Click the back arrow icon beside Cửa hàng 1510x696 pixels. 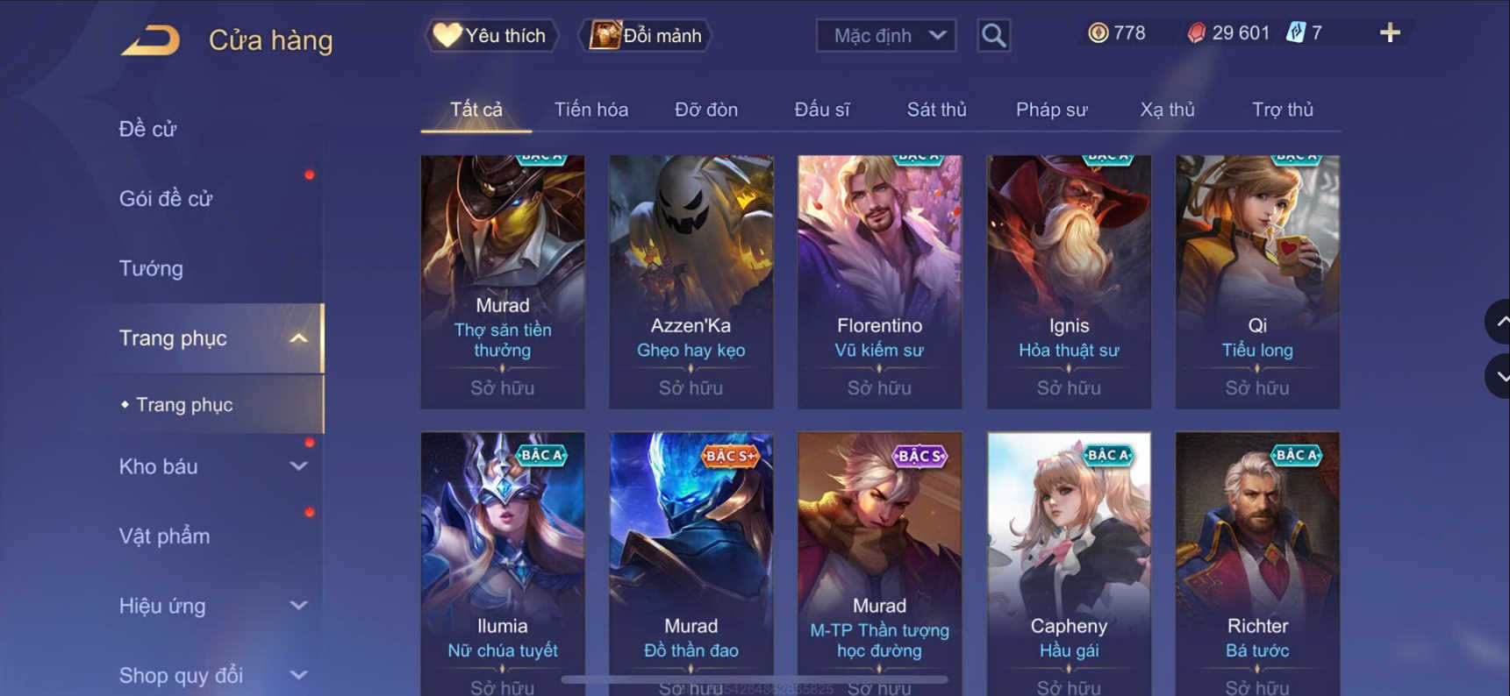pos(151,40)
